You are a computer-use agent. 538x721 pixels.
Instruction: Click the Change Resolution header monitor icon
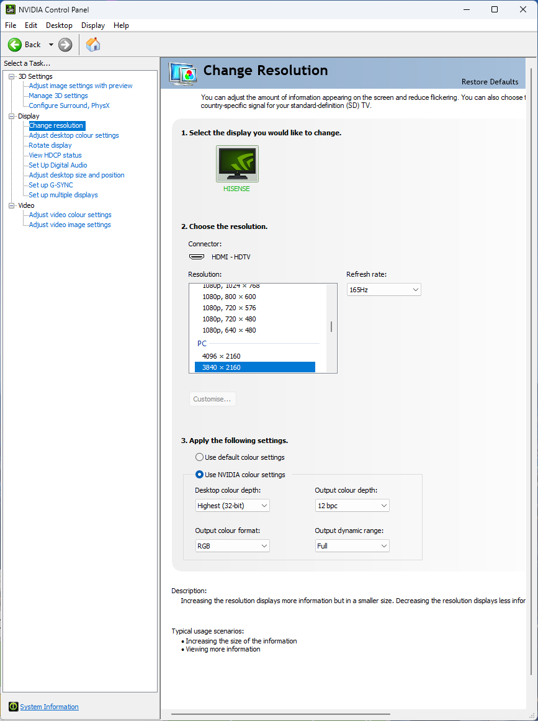[x=183, y=74]
